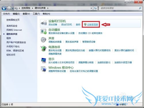The width and height of the screenshot is (144, 108).
Task: Open 程序 category in sidebar
Action: tap(9, 38)
